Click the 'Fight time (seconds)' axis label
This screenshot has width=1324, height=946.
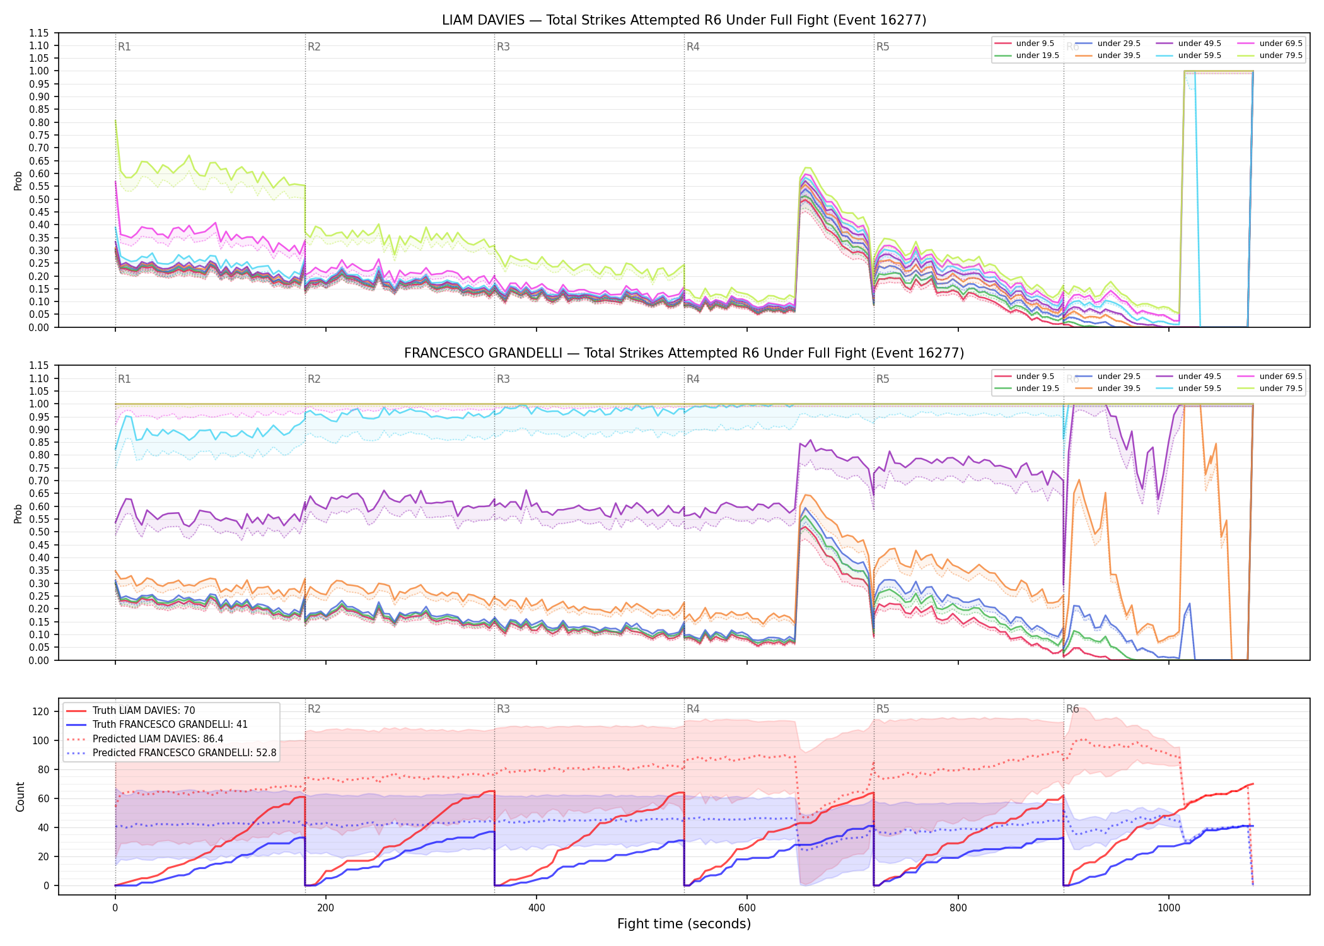tap(684, 924)
